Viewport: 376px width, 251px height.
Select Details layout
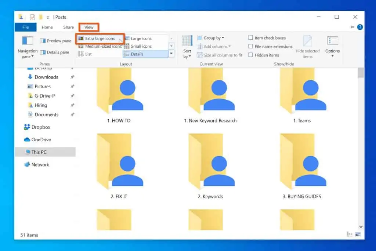click(x=145, y=54)
